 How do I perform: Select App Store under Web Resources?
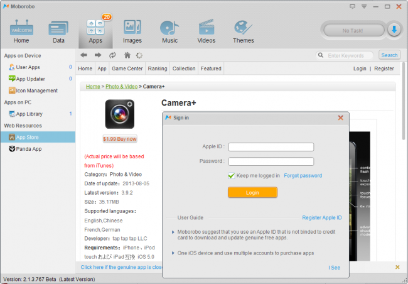click(38, 137)
